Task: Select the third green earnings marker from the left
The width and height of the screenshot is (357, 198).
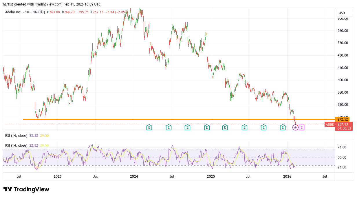Action: click(x=187, y=127)
